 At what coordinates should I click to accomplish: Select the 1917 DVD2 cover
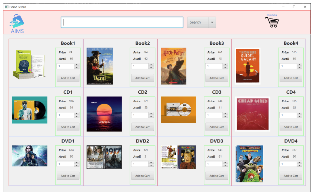[x=104, y=157]
